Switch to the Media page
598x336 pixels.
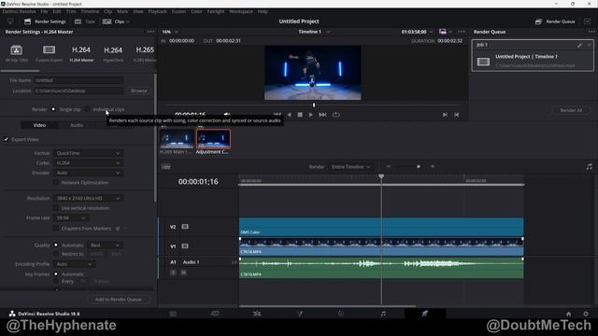click(173, 314)
